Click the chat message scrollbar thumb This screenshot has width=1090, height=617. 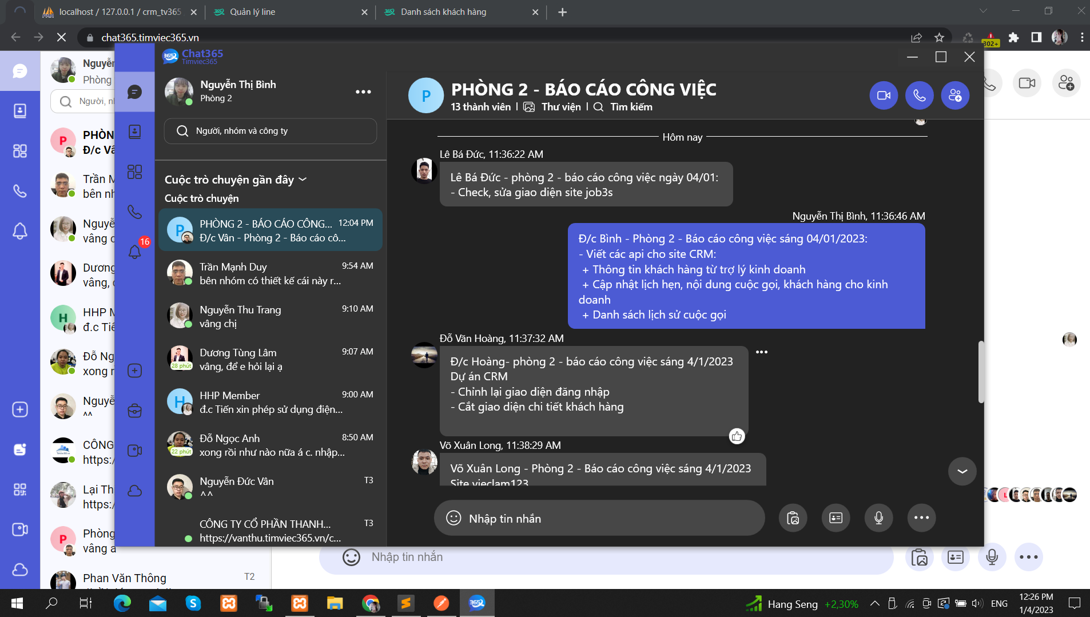point(981,372)
